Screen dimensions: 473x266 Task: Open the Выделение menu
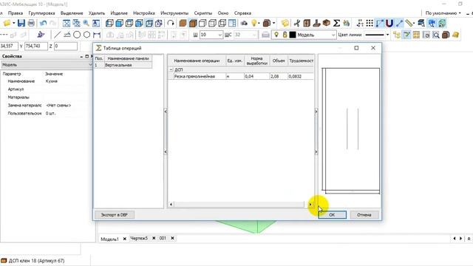[x=72, y=13]
